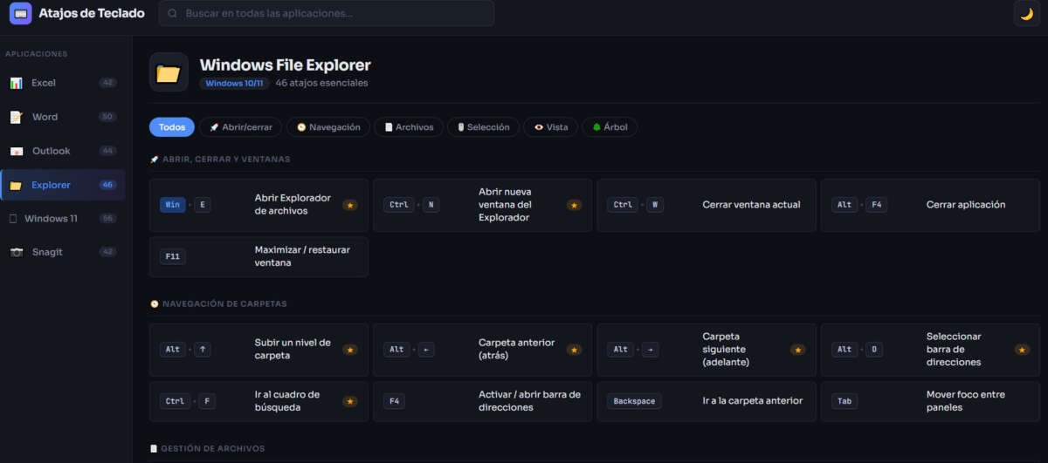
Task: Click the large File Explorer folder icon
Action: [x=169, y=72]
